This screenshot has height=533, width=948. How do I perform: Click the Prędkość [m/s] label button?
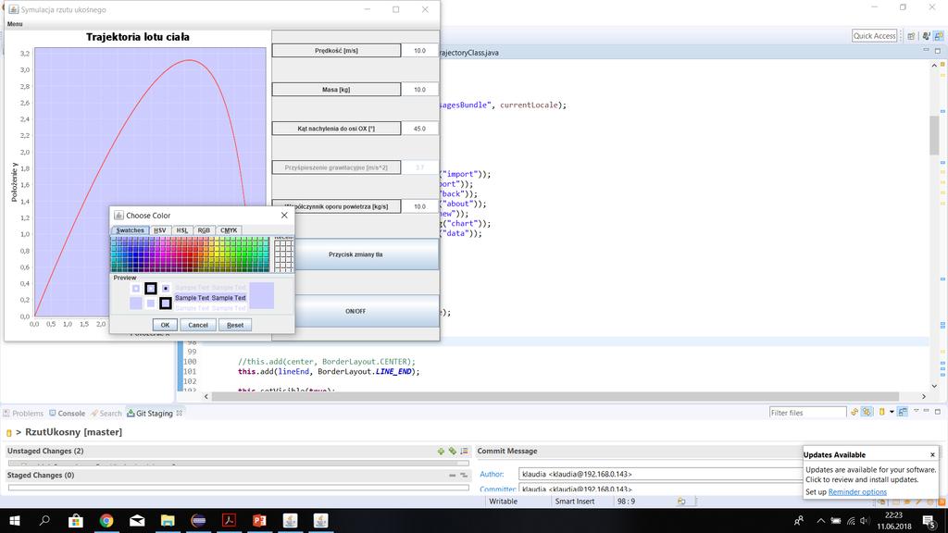coord(336,51)
